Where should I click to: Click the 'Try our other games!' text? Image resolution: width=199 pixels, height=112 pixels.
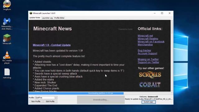pos(151,68)
